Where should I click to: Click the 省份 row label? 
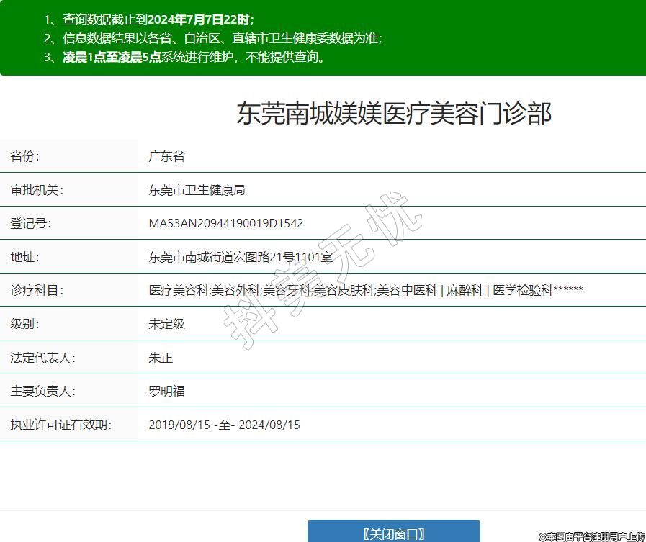[25, 156]
